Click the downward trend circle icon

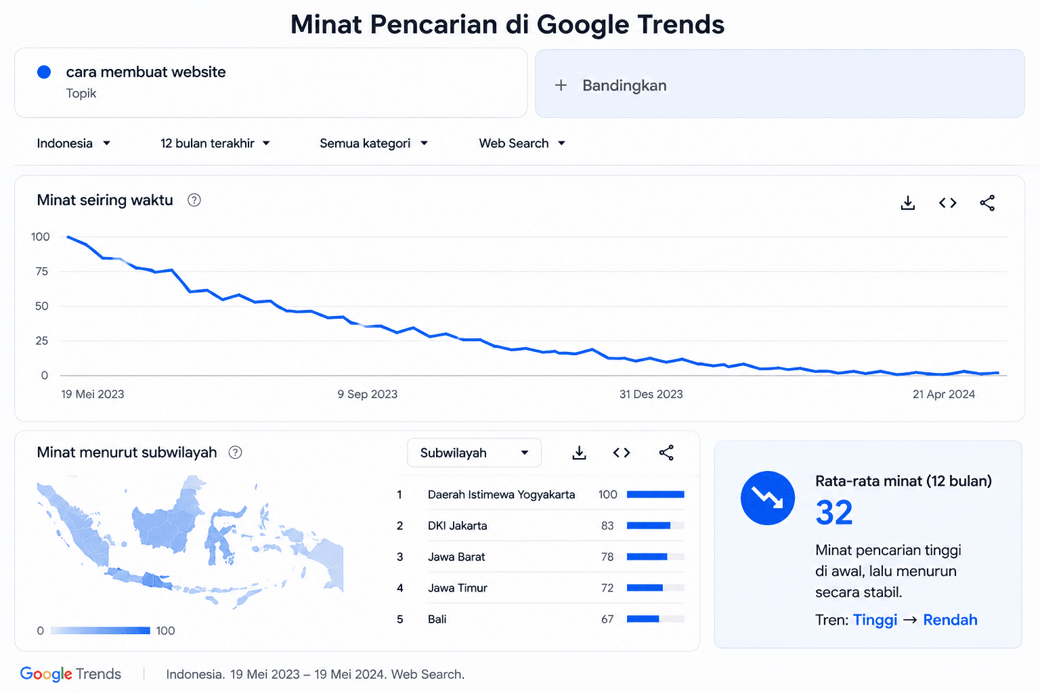768,498
